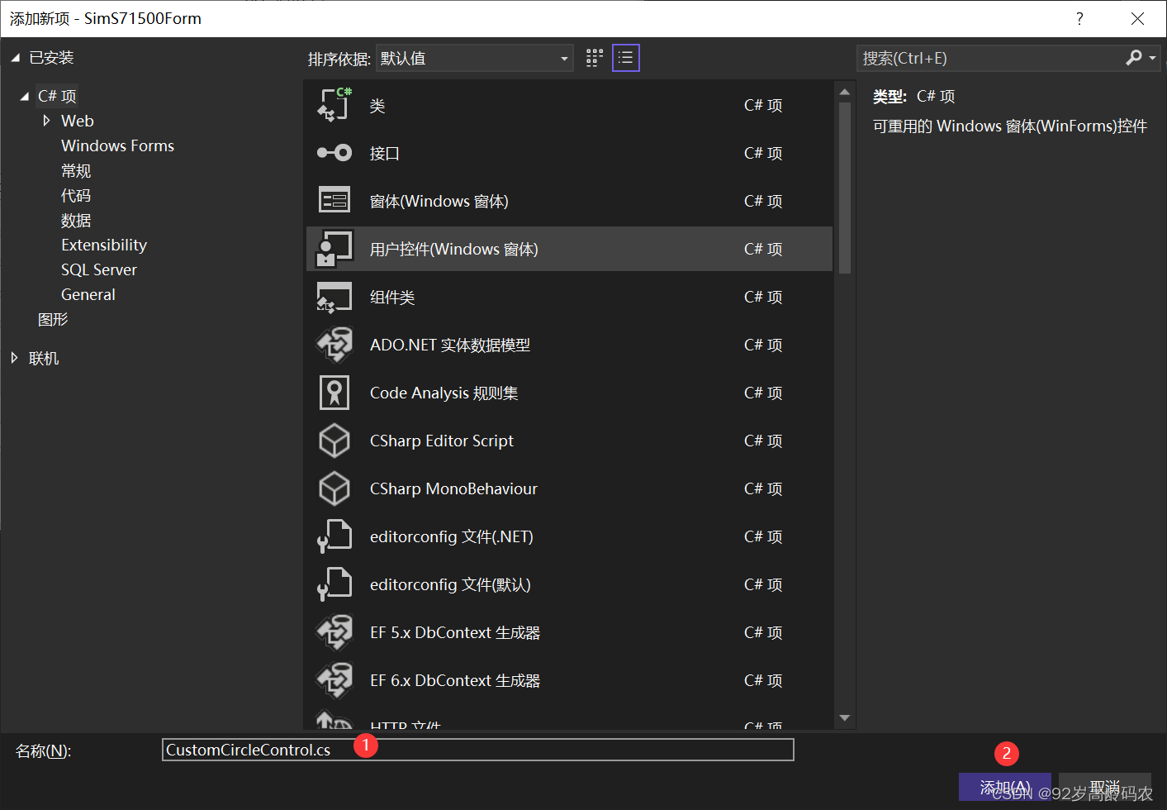The image size is (1167, 810).
Task: Switch to medium icons view
Action: point(595,58)
